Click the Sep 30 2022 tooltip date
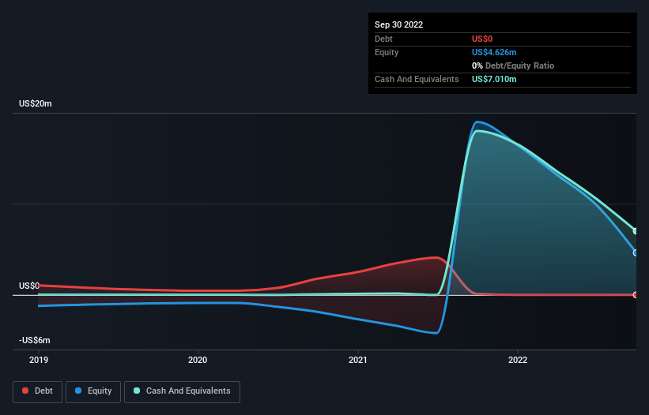Image resolution: width=649 pixels, height=415 pixels. (x=398, y=24)
